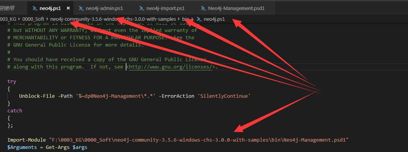
Task: Select neo4j.ps1 breadcrumb file entry
Action: tap(214, 19)
